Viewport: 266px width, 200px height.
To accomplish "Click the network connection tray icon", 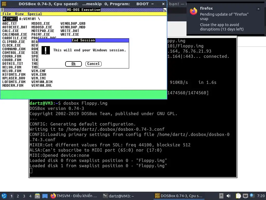I will 245,196.
